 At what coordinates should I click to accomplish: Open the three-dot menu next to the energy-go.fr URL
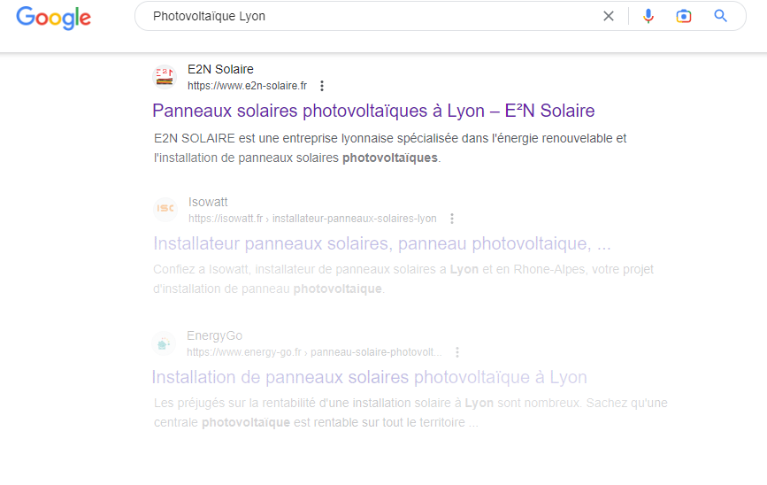click(457, 352)
